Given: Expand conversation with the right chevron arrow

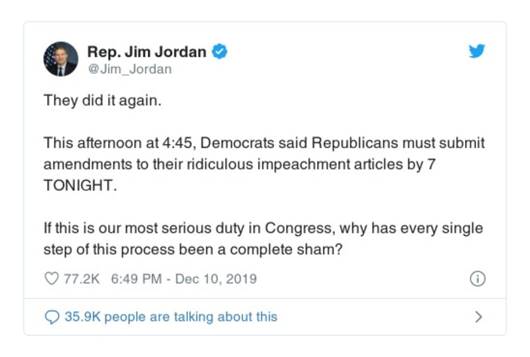Looking at the screenshot, I should [x=478, y=317].
